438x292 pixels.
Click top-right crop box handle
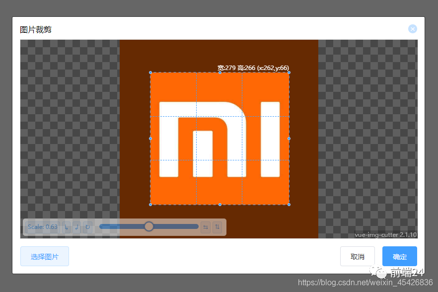coord(289,73)
